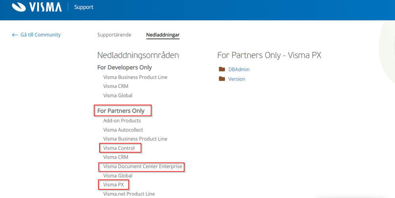Open Visma Control download area
Viewport: 395px width, 198px height.
[119, 148]
